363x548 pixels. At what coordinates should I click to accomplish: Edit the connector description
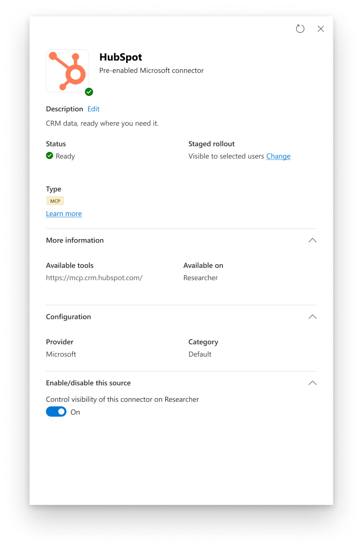[93, 109]
